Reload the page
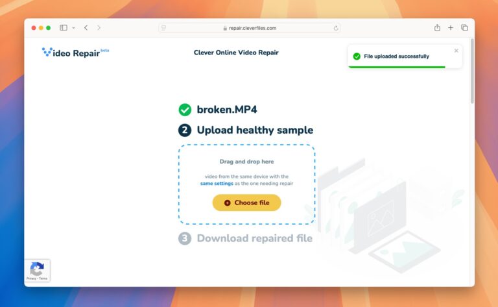Image resolution: width=498 pixels, height=307 pixels. coord(336,28)
